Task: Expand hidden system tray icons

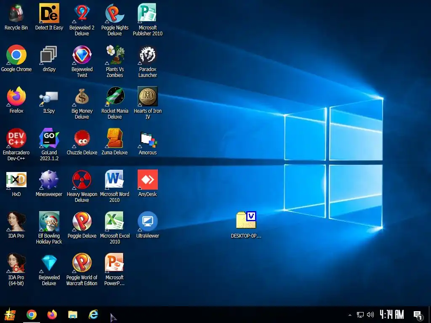Action: [350, 315]
